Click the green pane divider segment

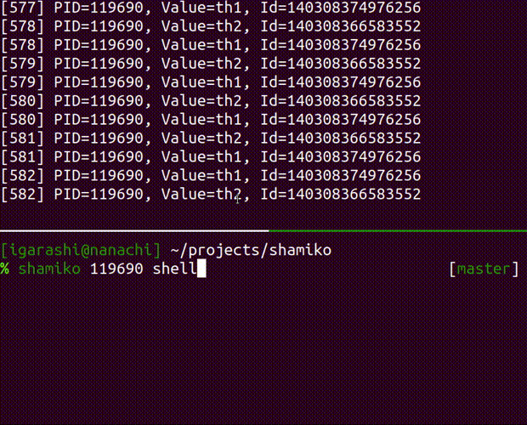[x=398, y=231]
